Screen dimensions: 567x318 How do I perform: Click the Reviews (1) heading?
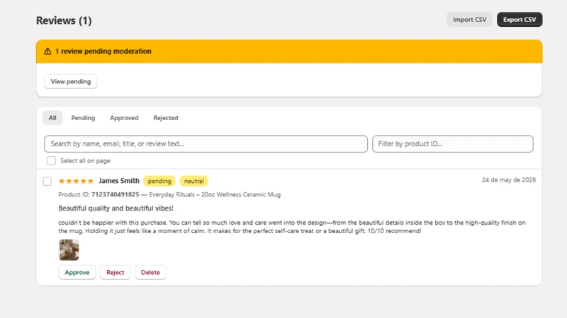pyautogui.click(x=64, y=20)
